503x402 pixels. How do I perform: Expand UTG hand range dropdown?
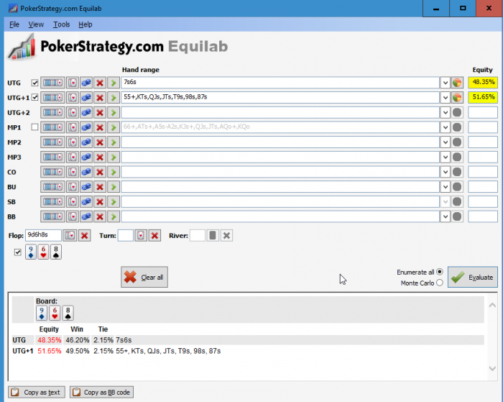(446, 83)
